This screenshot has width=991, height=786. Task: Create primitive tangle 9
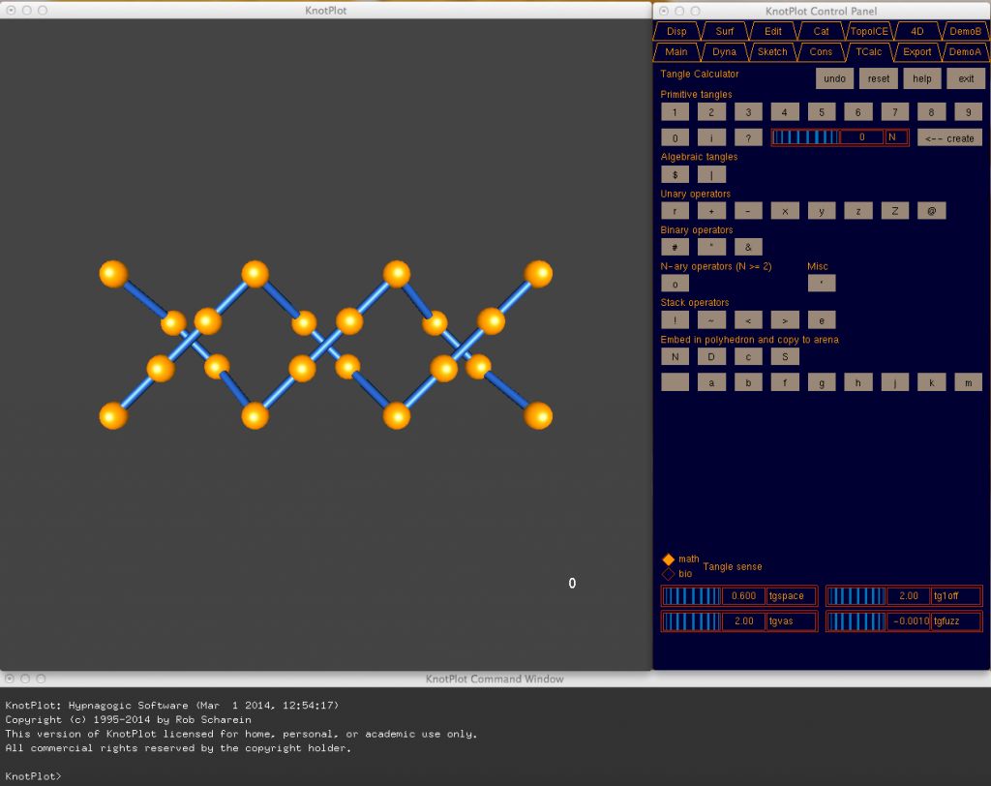[968, 112]
